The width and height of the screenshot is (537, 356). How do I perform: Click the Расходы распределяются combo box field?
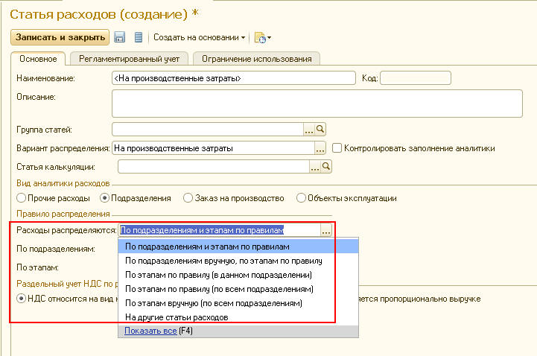coord(220,230)
